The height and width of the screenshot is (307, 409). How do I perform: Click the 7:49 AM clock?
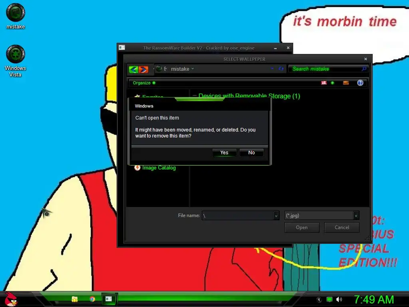(374, 299)
